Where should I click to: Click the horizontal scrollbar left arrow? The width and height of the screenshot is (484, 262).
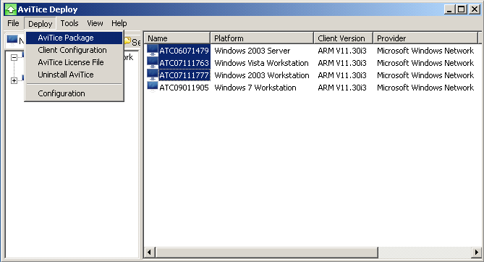[x=150, y=252]
